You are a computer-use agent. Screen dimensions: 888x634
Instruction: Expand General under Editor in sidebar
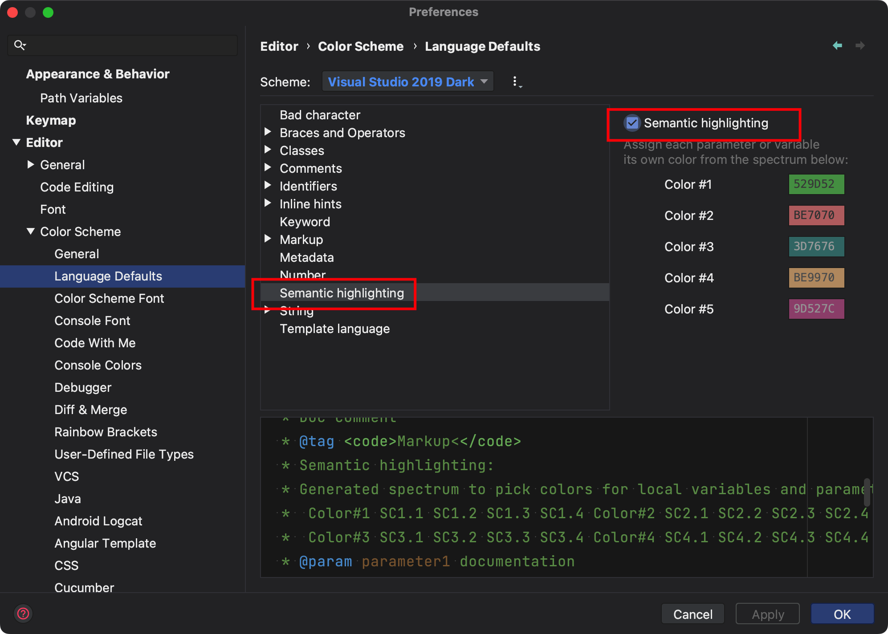[30, 165]
